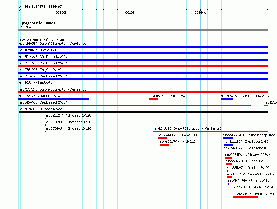This screenshot has width=277, height=209.
Task: Open nsv4237551 gnomAD variant label
Action: pyautogui.click(x=252, y=174)
